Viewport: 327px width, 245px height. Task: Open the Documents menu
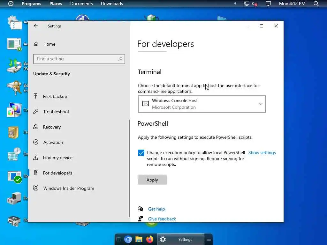click(x=81, y=4)
